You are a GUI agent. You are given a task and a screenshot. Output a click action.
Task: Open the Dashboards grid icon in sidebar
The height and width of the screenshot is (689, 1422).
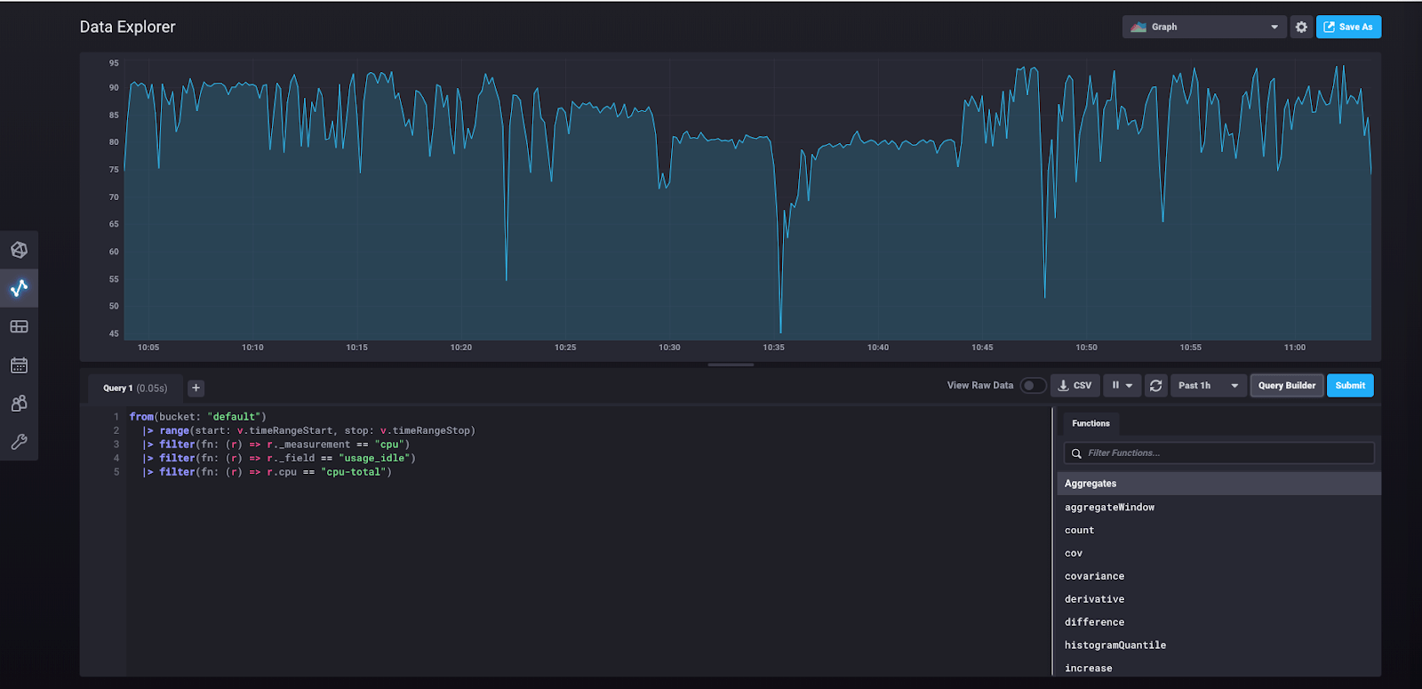(19, 326)
